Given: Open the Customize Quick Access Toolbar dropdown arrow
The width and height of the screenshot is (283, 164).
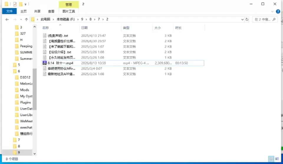Looking at the screenshot, I should click(x=25, y=4).
